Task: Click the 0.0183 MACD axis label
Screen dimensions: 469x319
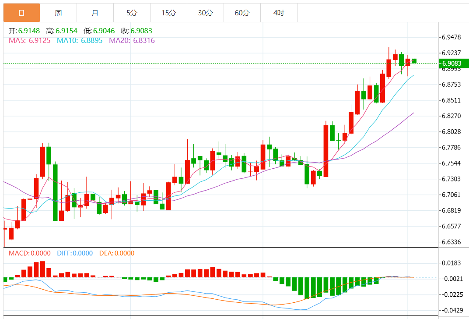Action: (451, 263)
